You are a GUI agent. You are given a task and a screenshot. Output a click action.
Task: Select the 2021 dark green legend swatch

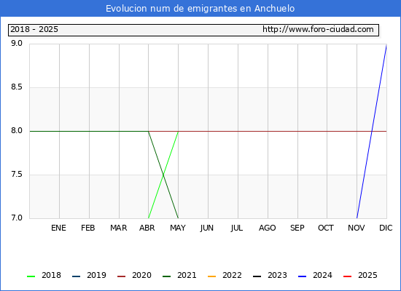166,276
